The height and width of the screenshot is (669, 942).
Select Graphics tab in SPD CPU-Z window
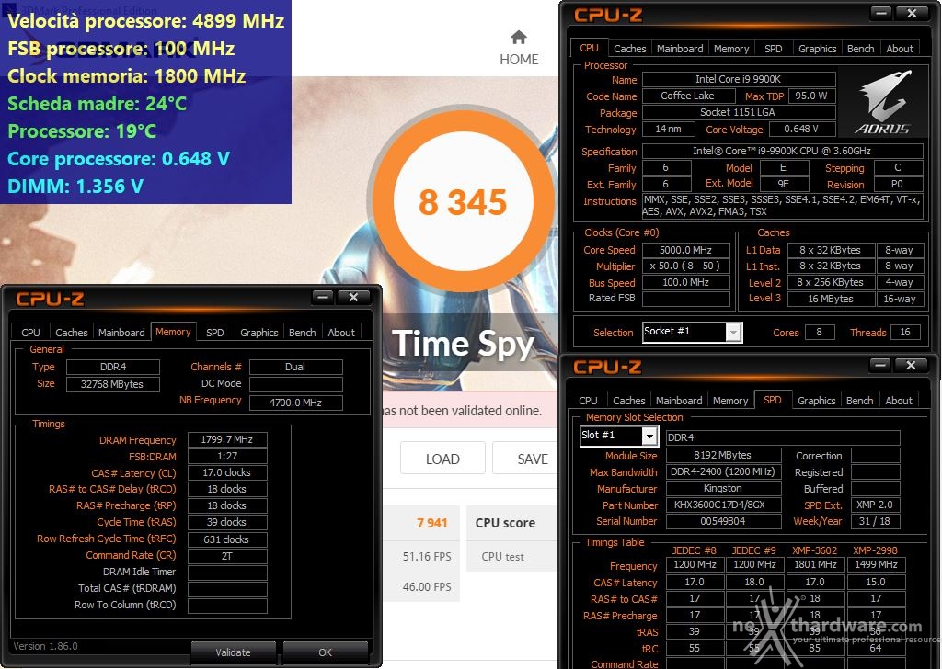coord(817,401)
